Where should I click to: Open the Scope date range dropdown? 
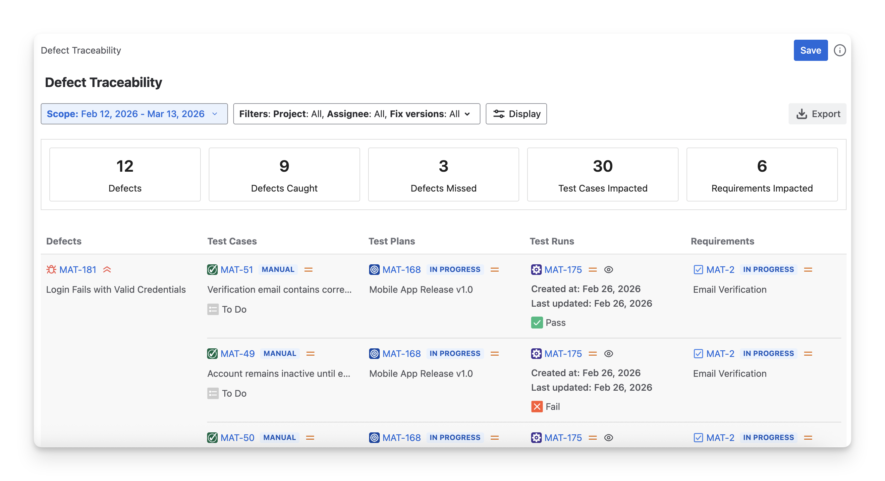[x=134, y=114]
